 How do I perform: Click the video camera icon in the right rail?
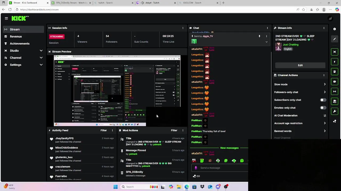tap(335, 101)
